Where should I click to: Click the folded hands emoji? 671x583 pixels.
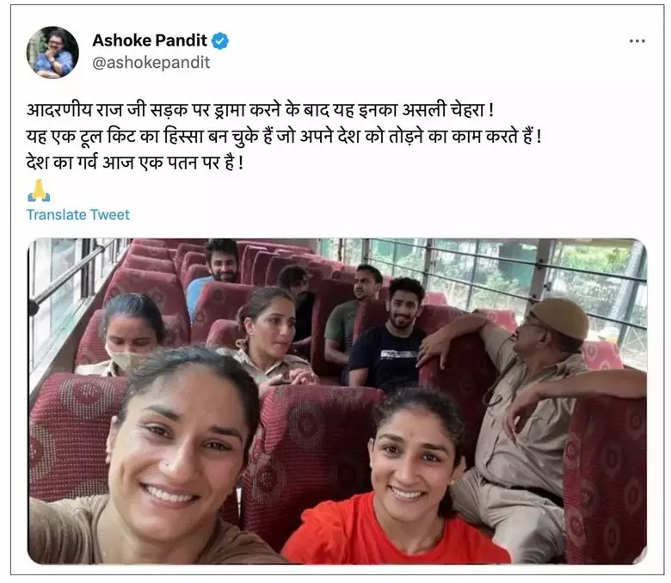[x=39, y=191]
